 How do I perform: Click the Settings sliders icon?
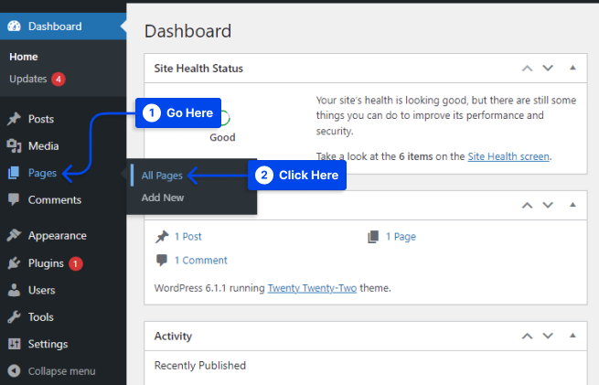(x=14, y=344)
